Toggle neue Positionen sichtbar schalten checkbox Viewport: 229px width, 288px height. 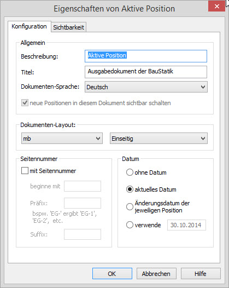tap(25, 103)
